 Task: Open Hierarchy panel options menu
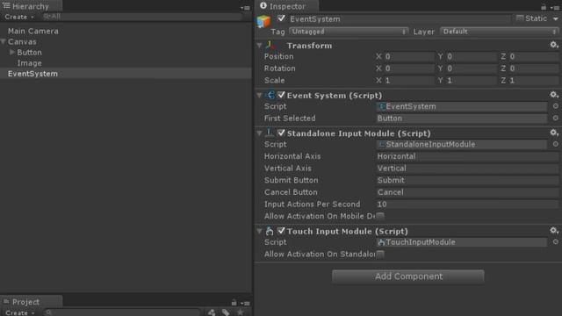click(x=246, y=8)
